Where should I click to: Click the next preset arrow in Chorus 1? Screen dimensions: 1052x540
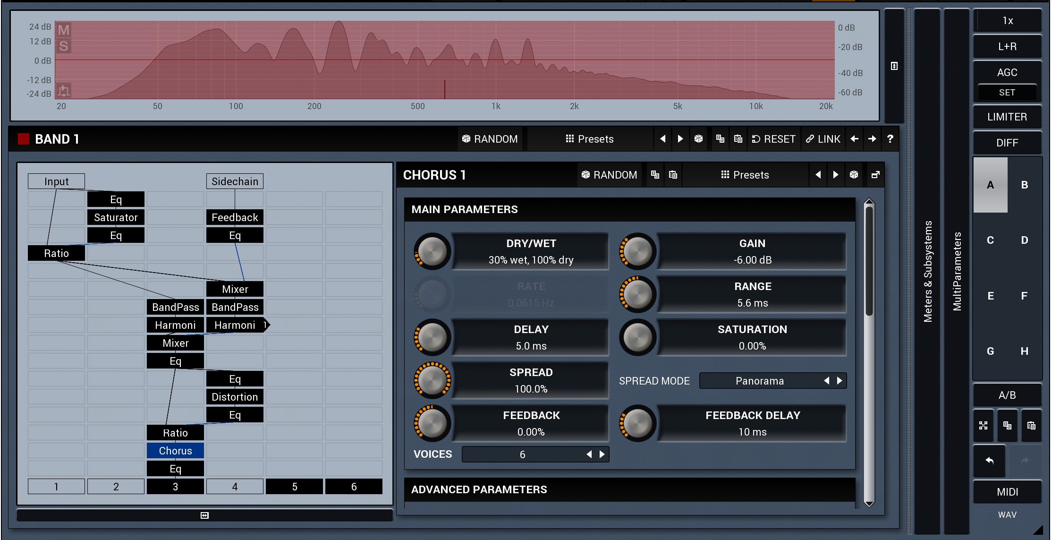[836, 175]
